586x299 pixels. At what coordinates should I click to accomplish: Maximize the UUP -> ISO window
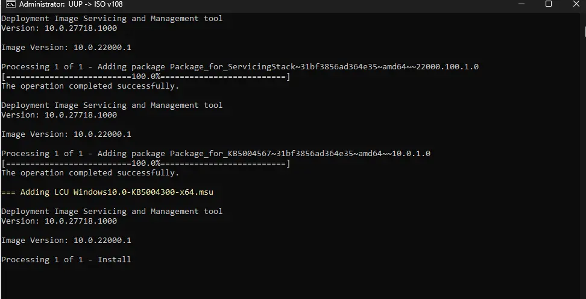point(549,4)
